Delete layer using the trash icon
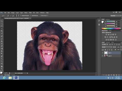122x91 pixels. point(119,75)
